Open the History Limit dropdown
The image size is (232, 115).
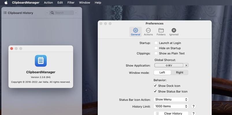point(171,106)
